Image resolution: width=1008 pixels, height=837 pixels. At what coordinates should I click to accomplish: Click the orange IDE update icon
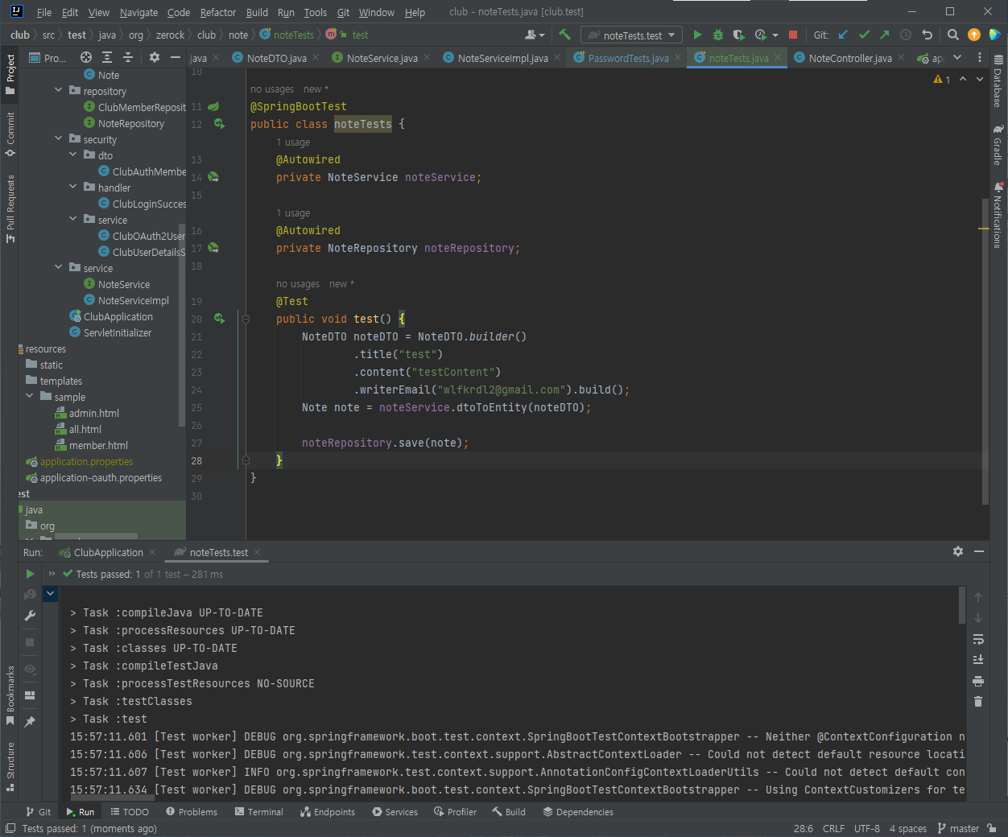(x=974, y=35)
